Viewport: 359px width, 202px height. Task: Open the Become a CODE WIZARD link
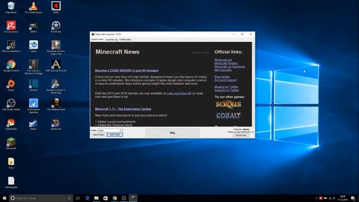[x=127, y=70]
